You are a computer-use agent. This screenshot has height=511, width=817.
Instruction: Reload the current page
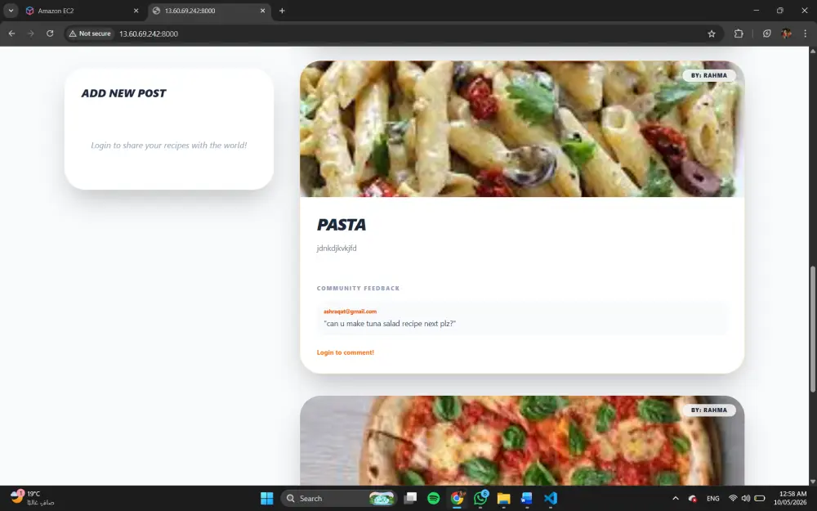(x=50, y=34)
